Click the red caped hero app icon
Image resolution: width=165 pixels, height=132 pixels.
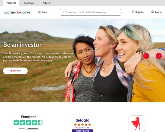[137, 123]
